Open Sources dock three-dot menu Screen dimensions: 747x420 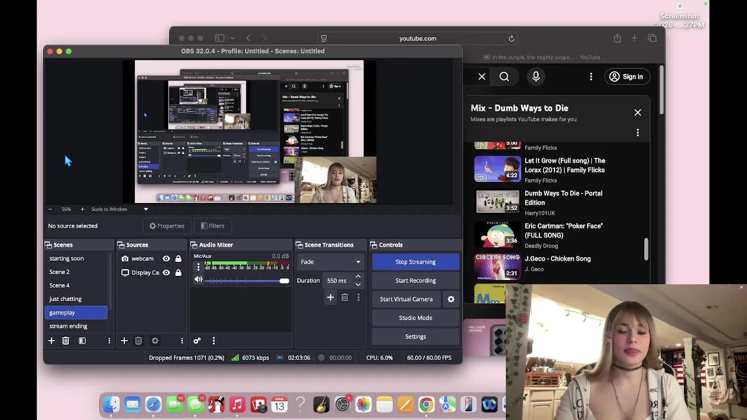click(x=182, y=341)
